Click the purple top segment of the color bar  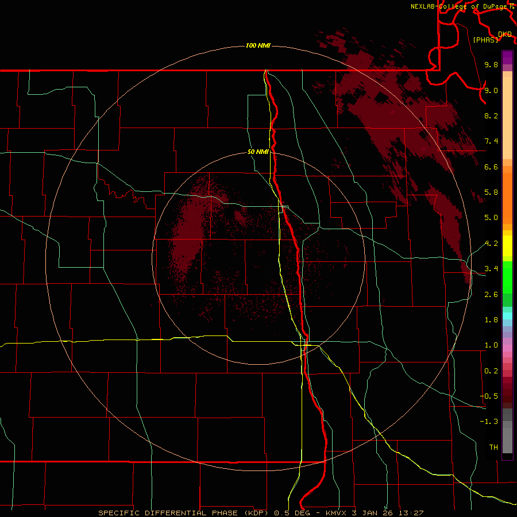507,57
